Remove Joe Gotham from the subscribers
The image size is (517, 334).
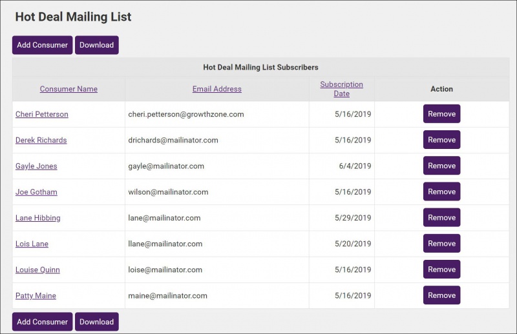coord(441,192)
